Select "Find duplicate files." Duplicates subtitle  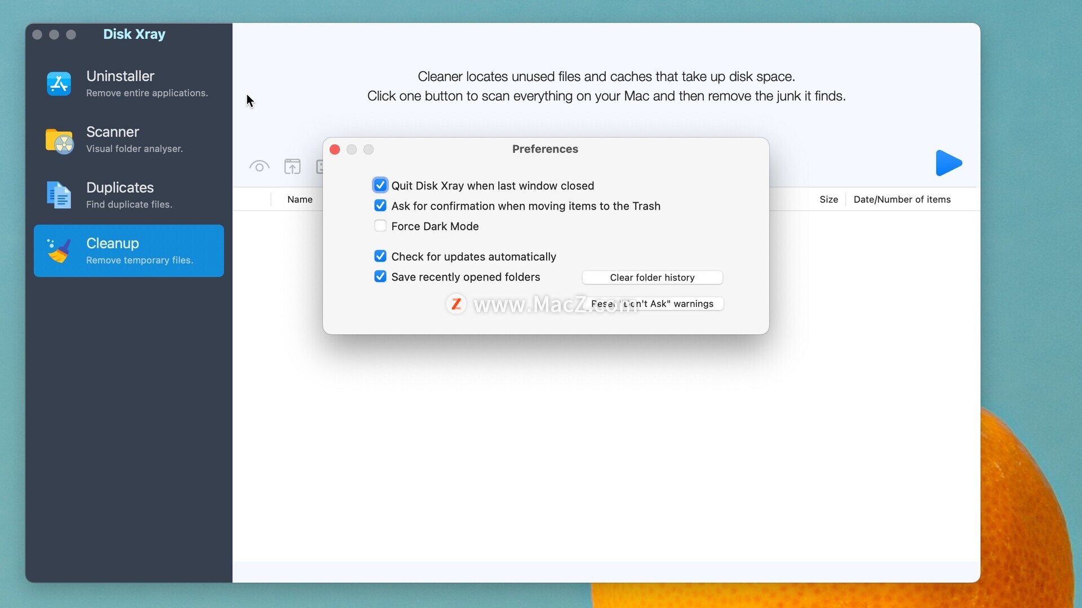129,204
